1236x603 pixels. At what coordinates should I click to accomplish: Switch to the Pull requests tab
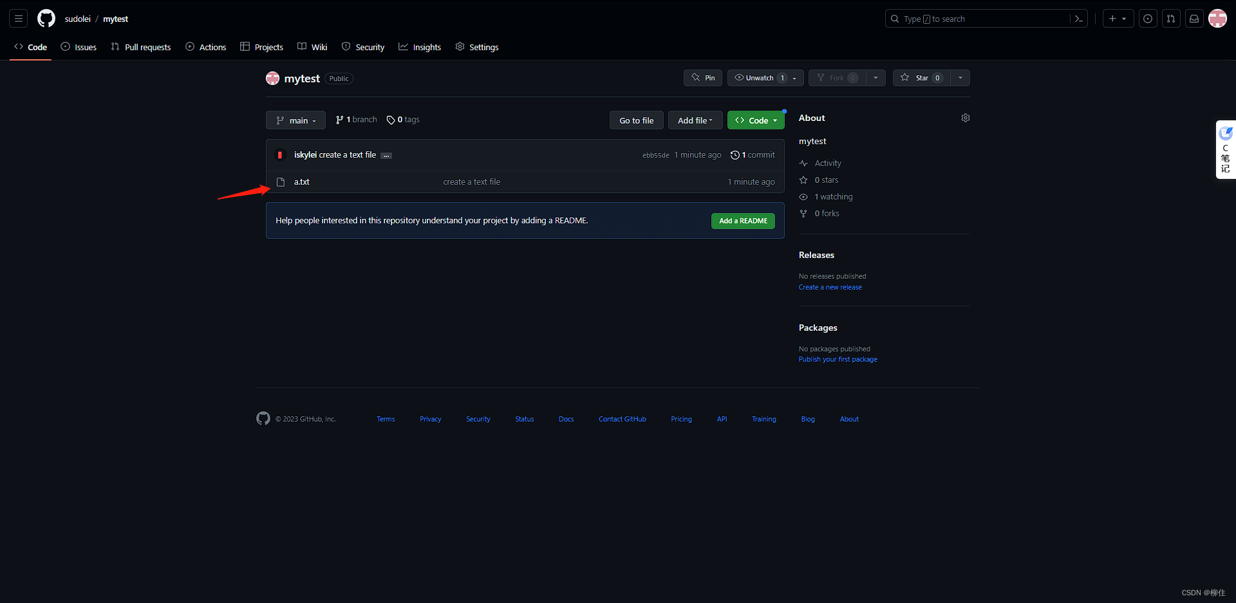click(141, 47)
